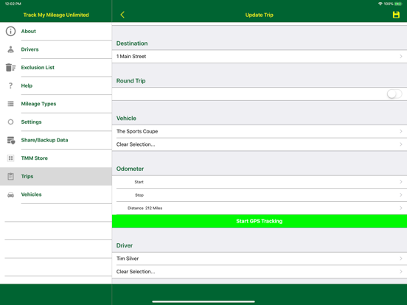Click the Help question mark icon
Viewport: 407px width, 305px height.
[10, 85]
